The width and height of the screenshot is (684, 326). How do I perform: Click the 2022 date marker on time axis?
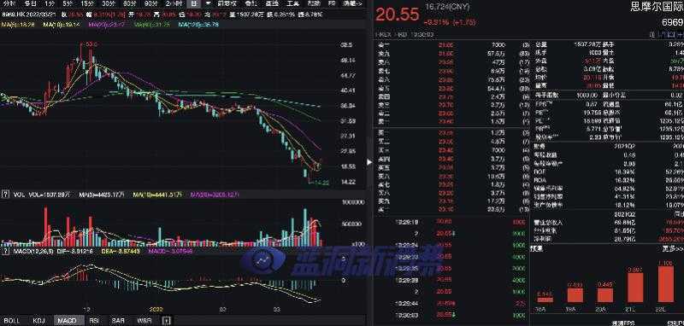(156, 310)
